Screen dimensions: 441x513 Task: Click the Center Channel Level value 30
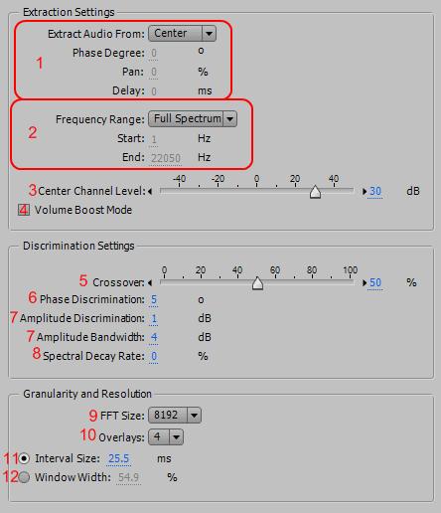tap(375, 191)
